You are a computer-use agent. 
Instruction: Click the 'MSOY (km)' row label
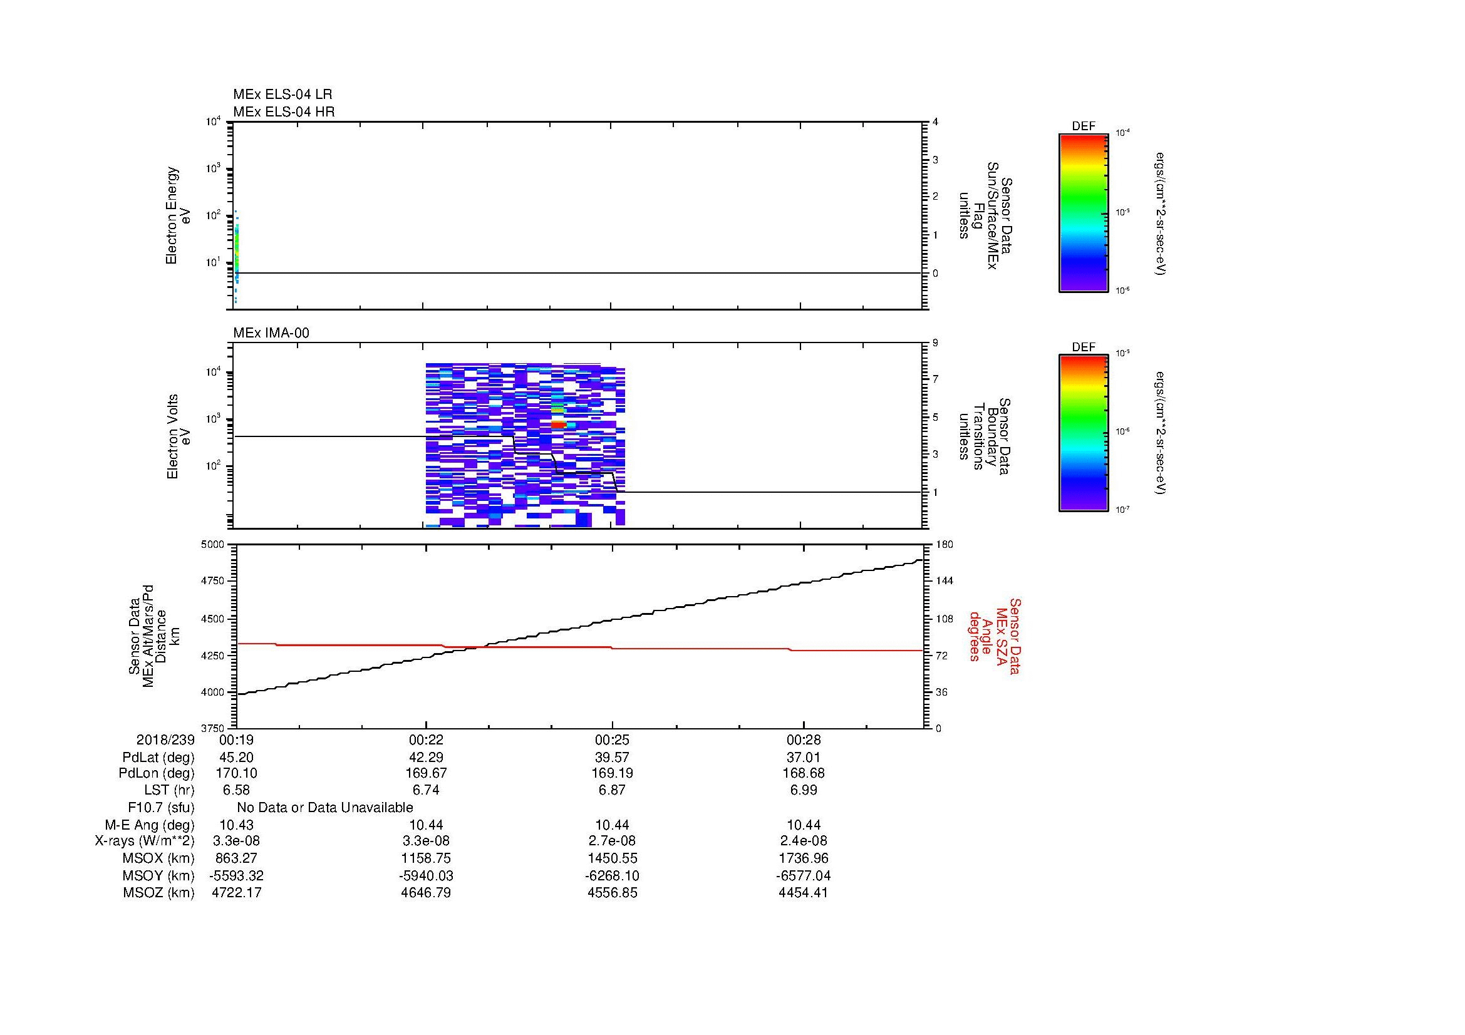tap(159, 876)
